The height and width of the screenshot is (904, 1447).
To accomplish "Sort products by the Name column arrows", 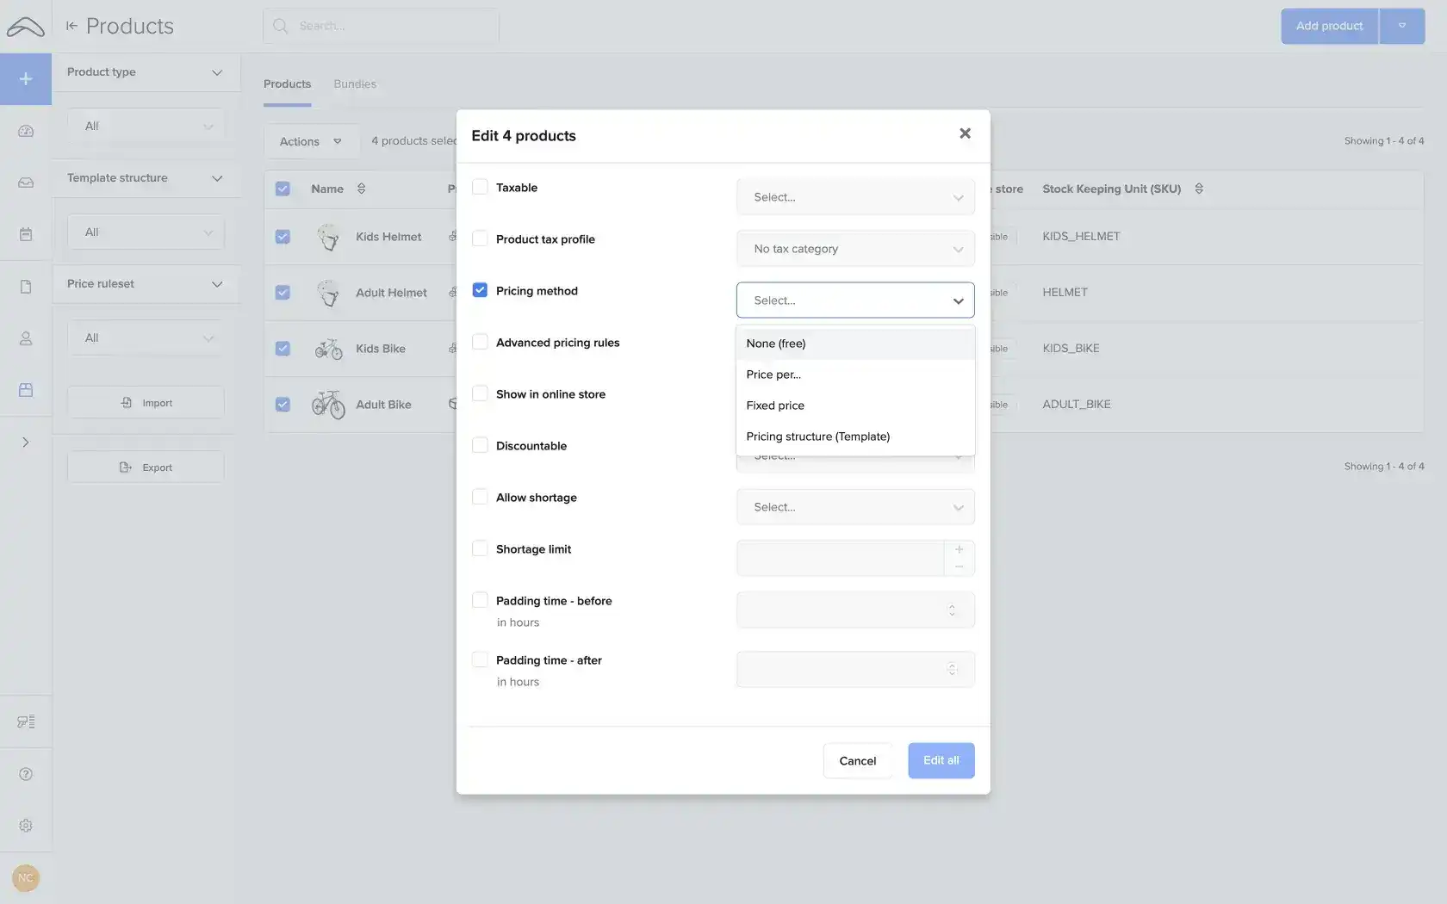I will (361, 189).
